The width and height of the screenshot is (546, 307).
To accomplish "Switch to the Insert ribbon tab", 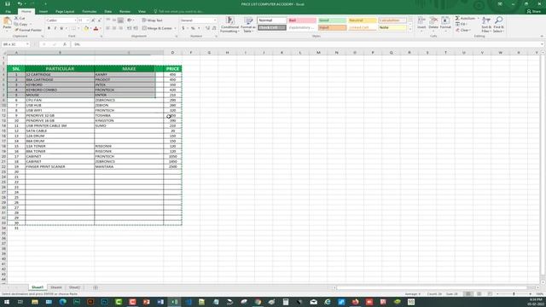I will (44, 11).
